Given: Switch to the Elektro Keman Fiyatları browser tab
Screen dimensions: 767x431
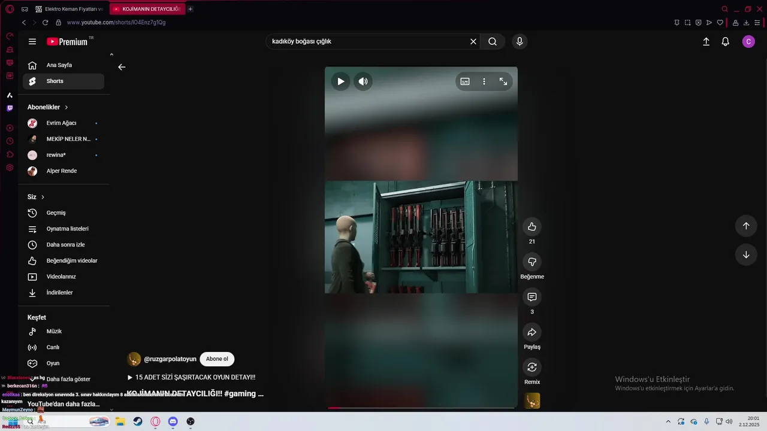Looking at the screenshot, I should point(71,9).
